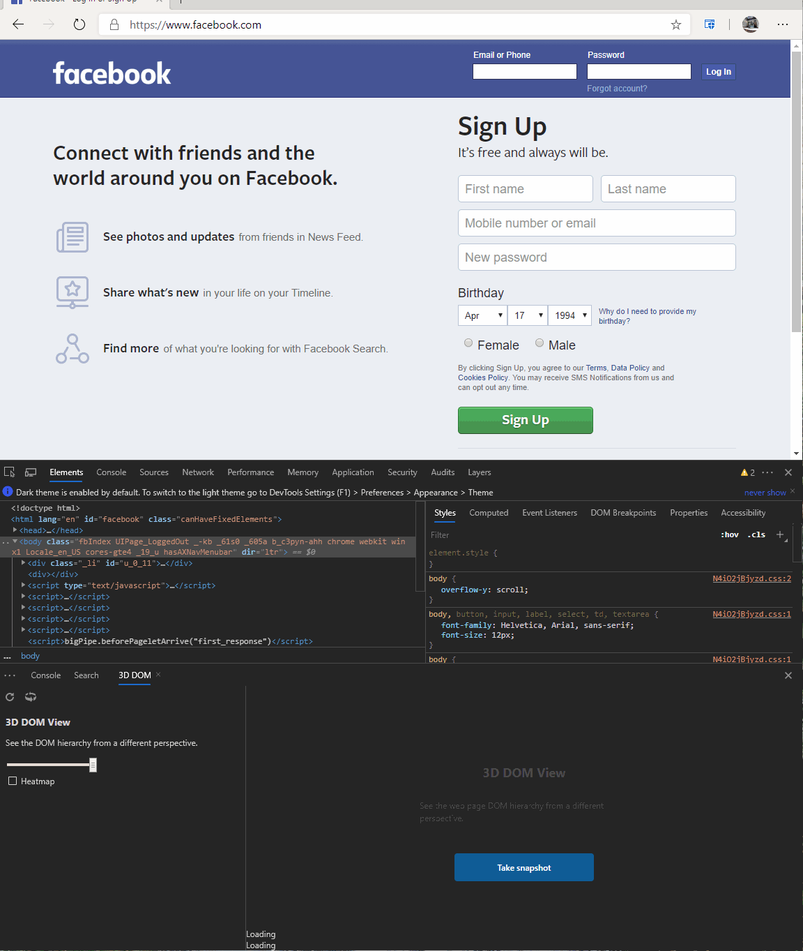The image size is (803, 951).
Task: Open the collections icon in browser toolbar
Action: (710, 24)
